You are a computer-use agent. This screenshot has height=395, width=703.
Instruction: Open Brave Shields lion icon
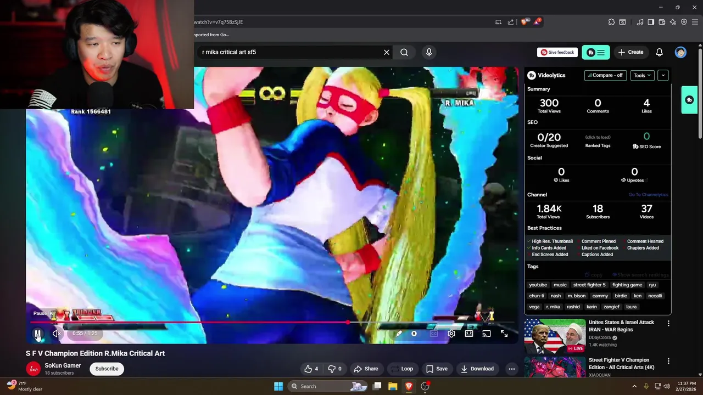tap(524, 22)
